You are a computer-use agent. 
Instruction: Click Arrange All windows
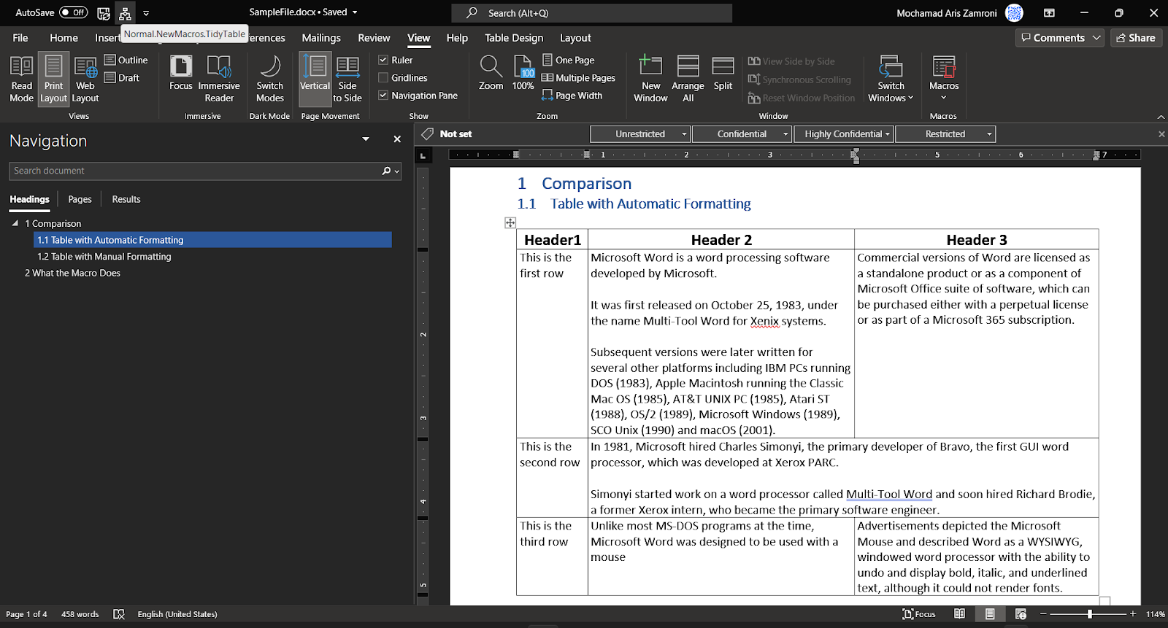tap(688, 79)
